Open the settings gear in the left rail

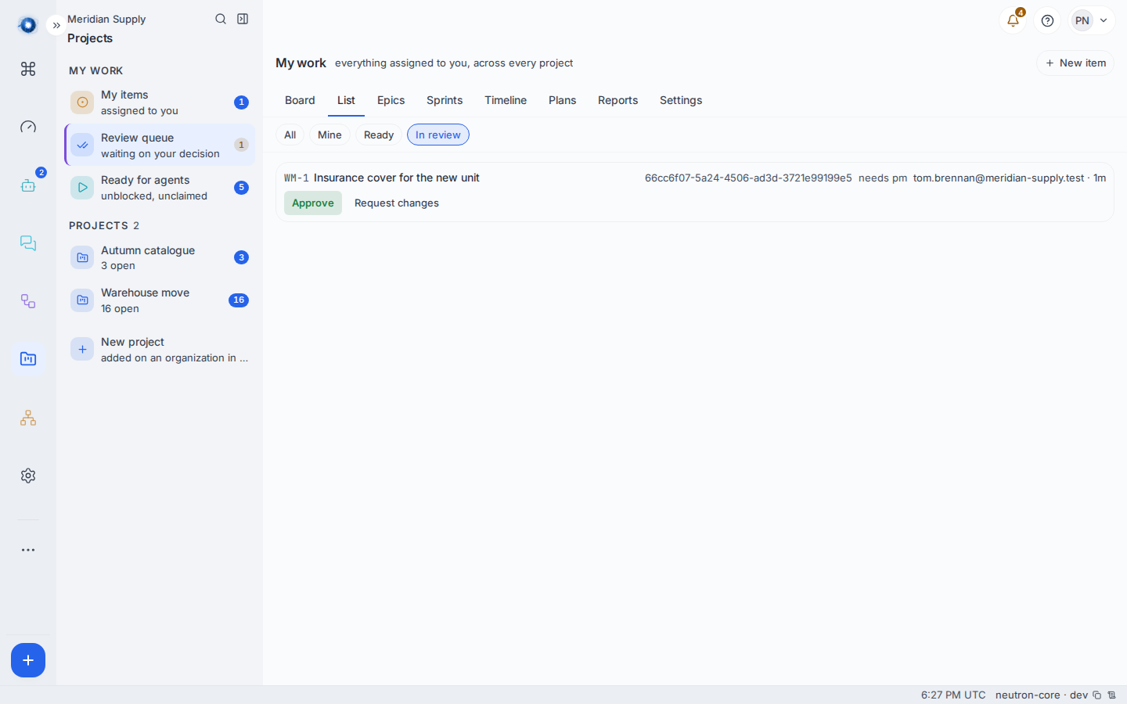(x=28, y=476)
